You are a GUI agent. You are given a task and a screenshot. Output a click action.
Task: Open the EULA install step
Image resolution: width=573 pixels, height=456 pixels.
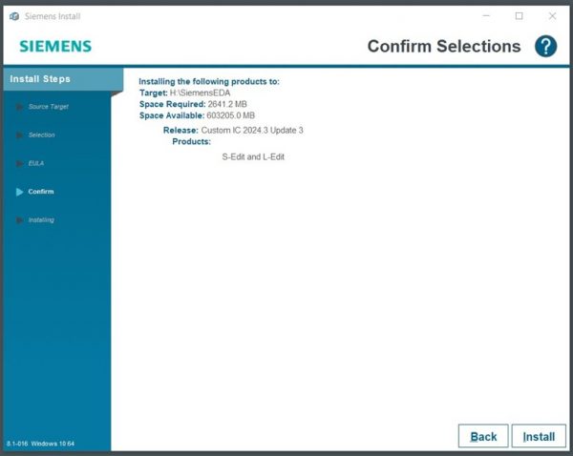[36, 163]
